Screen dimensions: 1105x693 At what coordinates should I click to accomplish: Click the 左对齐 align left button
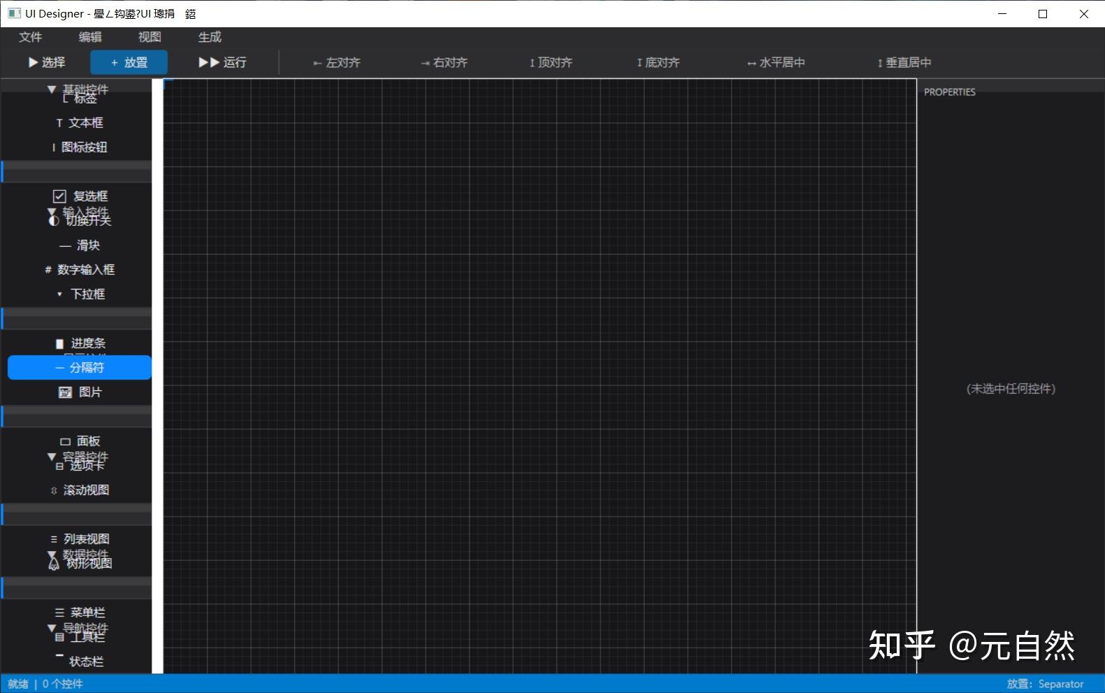[x=337, y=62]
